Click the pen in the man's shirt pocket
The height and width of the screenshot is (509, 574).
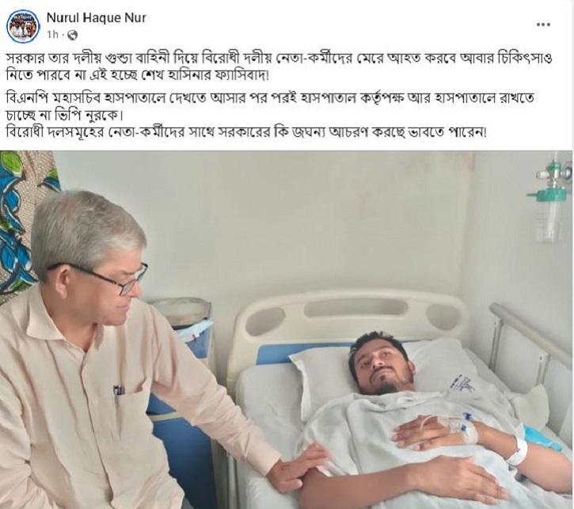click(x=117, y=390)
